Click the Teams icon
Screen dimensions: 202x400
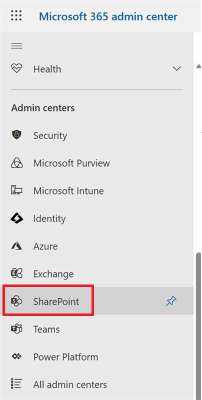16,329
